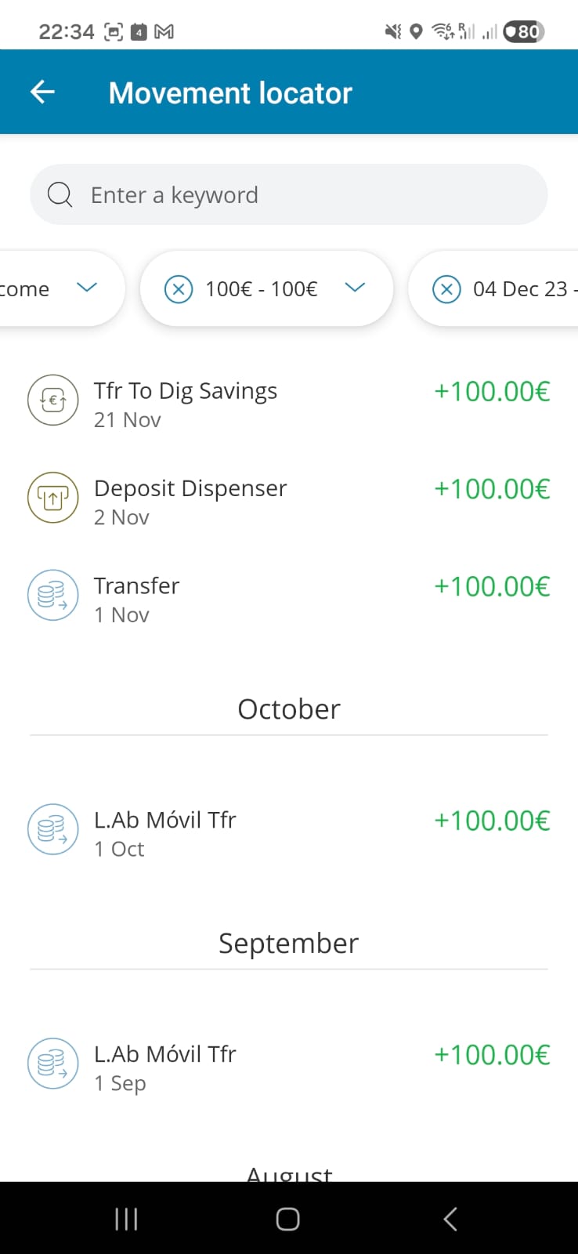Tap the 1 Nov Transfer coins icon
Viewport: 578px width, 1254px height.
pos(53,596)
